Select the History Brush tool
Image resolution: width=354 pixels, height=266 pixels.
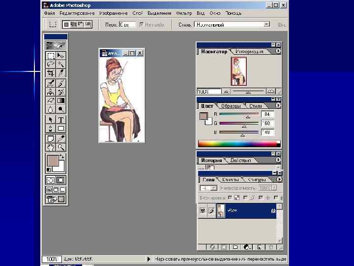pyautogui.click(x=60, y=92)
